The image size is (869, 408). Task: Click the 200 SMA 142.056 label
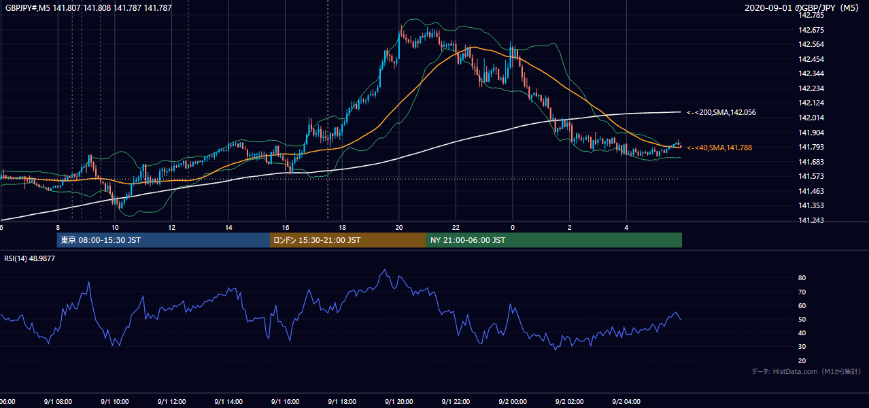point(720,112)
